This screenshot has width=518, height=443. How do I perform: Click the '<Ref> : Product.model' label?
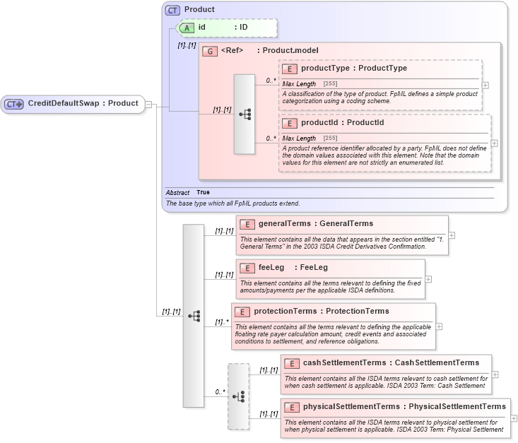[x=269, y=50]
